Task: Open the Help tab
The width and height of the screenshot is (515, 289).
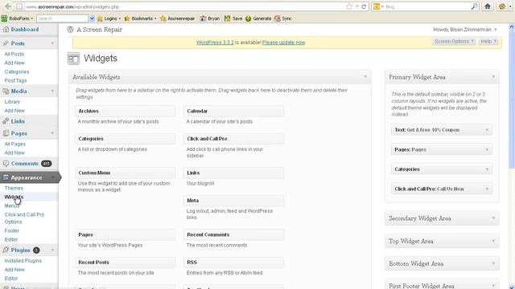Action: click(x=488, y=41)
